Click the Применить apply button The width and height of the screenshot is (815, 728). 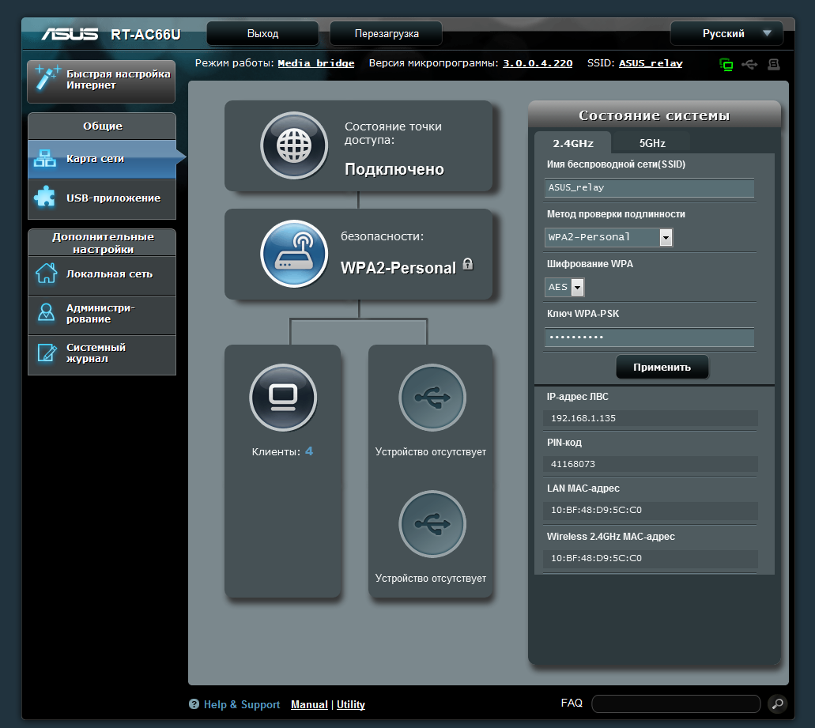(662, 368)
